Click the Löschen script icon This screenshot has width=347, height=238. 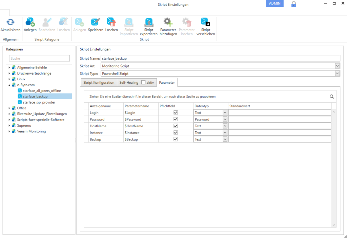pyautogui.click(x=111, y=22)
